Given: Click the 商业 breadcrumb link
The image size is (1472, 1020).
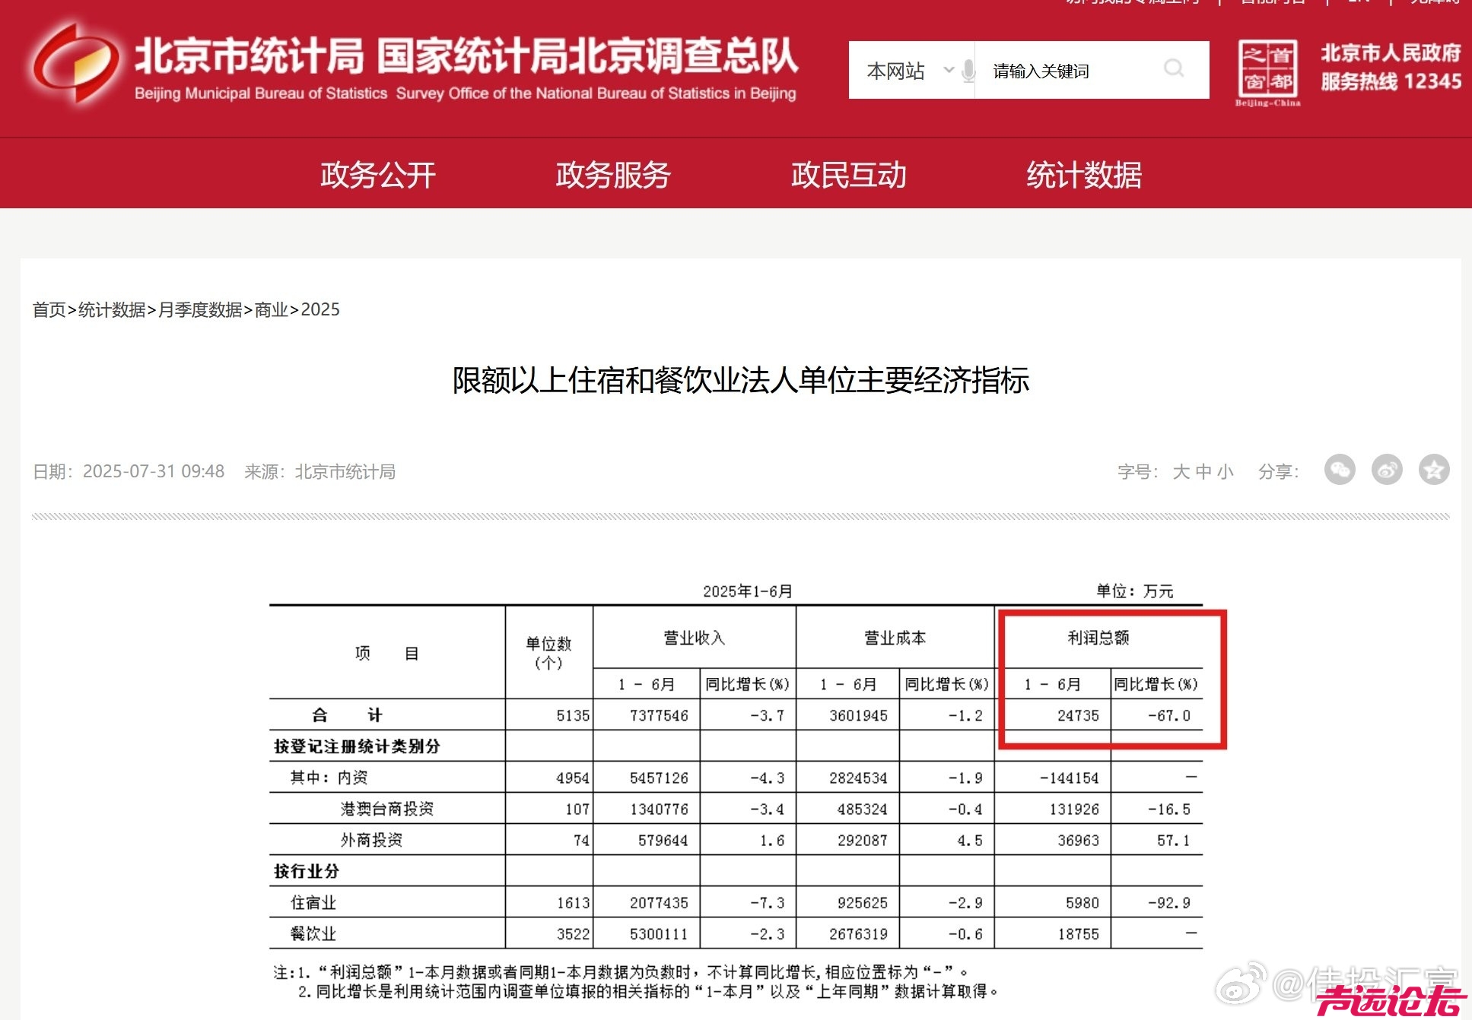Looking at the screenshot, I should [x=272, y=310].
